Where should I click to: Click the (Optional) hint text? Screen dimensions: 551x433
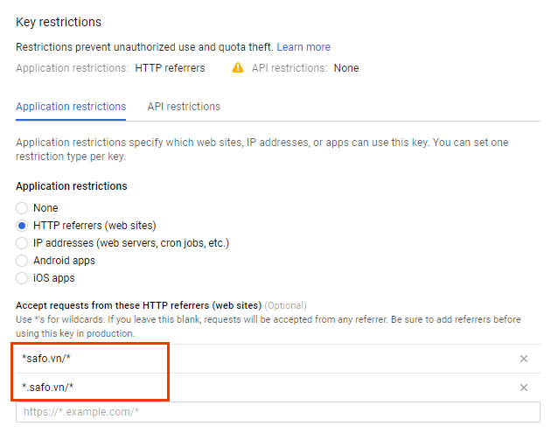(x=285, y=305)
